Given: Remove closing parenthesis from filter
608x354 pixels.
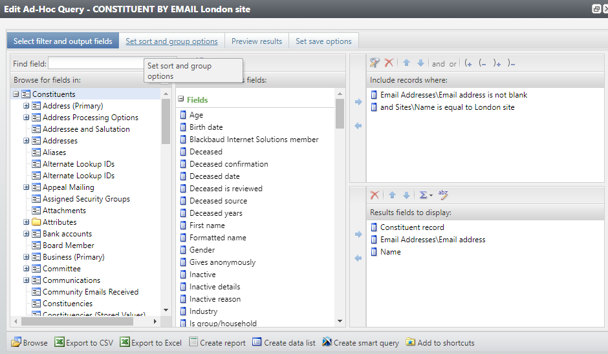Looking at the screenshot, I should coord(511,63).
